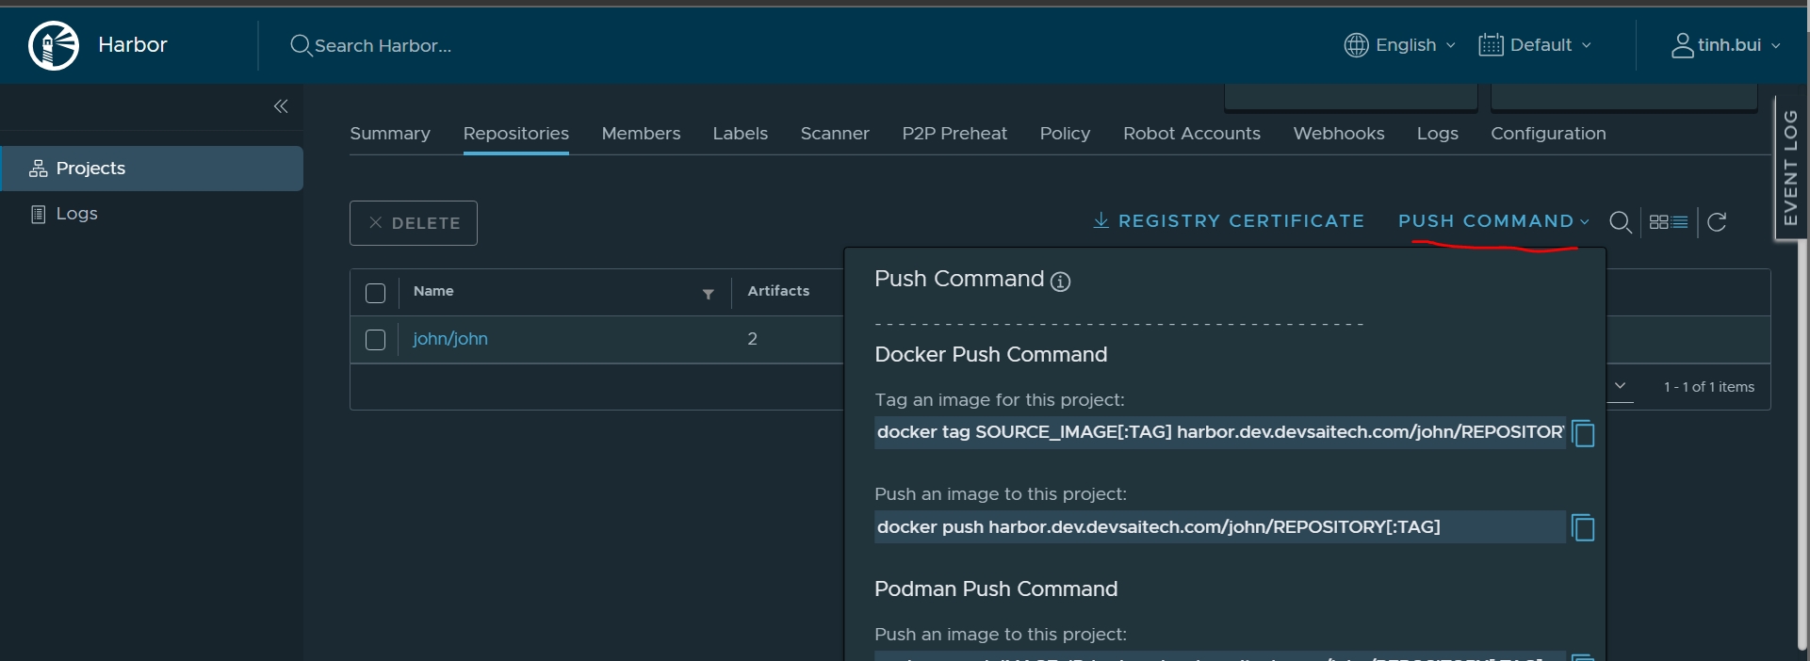Switch to card view layout
This screenshot has width=1810, height=661.
pyautogui.click(x=1658, y=222)
